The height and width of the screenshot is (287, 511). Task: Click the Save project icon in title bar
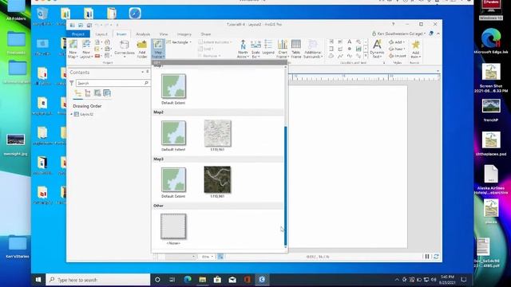(x=89, y=25)
